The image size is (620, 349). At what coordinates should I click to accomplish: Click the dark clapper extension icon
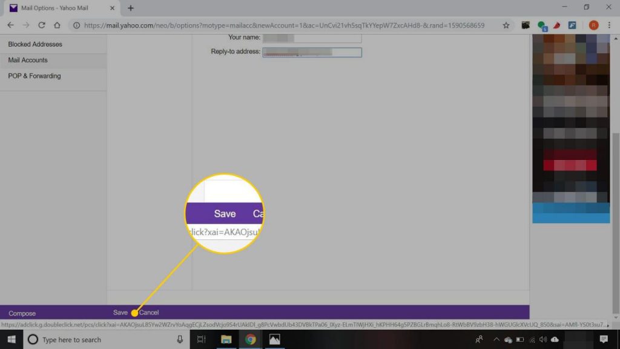526,25
